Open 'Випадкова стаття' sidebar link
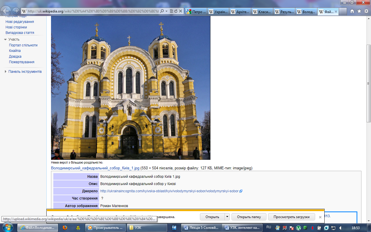This screenshot has height=232, width=371. coord(20,33)
